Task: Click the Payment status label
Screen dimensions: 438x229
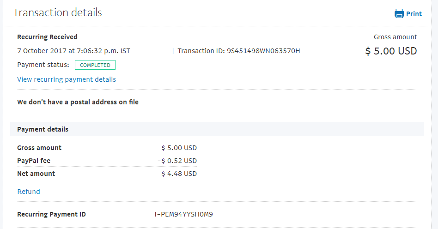Action: (43, 65)
